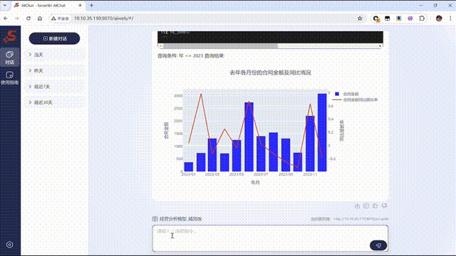
Task: Select the AIChat browser tab
Action: 48,5
